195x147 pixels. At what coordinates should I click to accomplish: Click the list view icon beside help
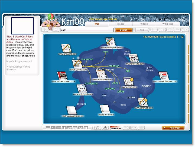154,30
